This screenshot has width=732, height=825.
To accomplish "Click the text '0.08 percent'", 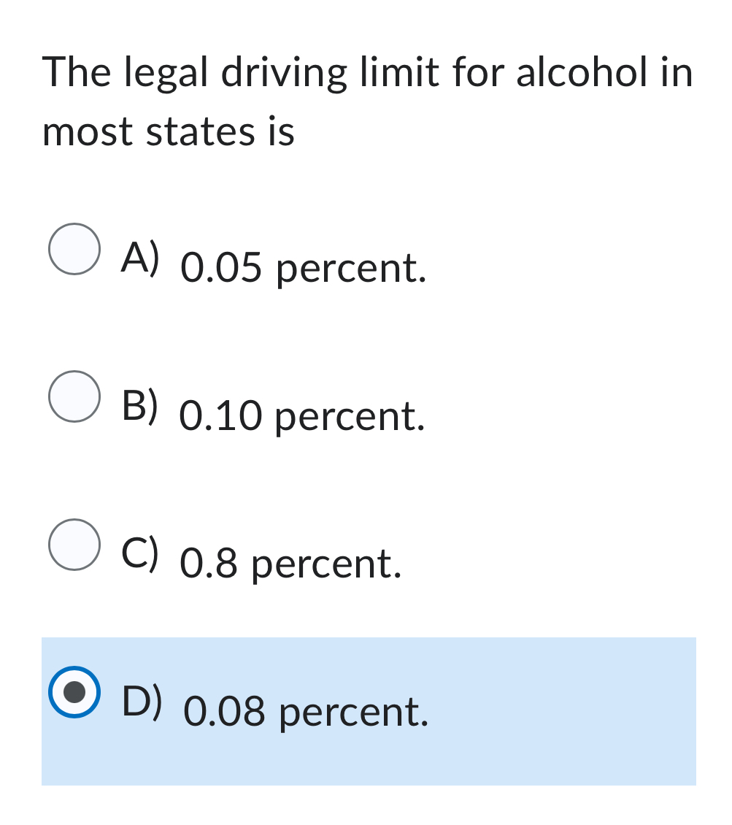I will [307, 710].
